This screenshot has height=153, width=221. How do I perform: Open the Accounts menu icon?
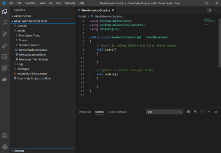point(5,135)
